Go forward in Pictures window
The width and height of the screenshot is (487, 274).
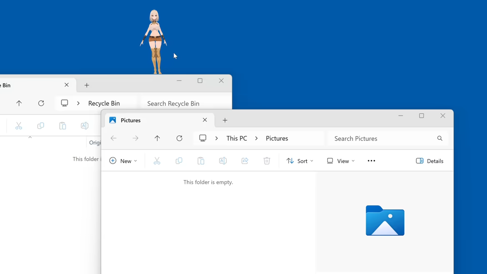click(x=135, y=138)
